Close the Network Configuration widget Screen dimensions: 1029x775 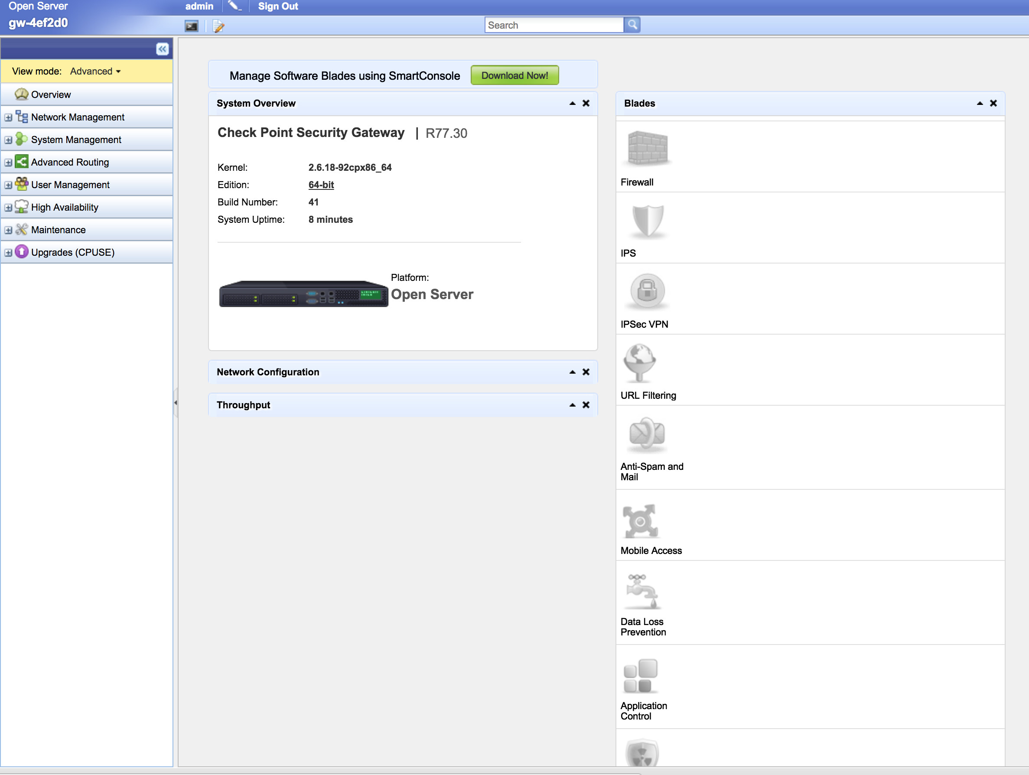click(586, 372)
